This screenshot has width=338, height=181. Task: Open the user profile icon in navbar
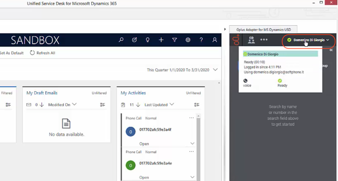(215, 40)
